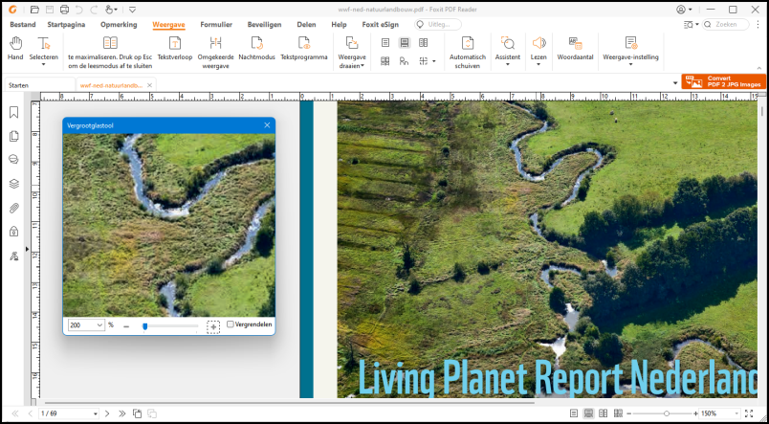Open the Bestand menu

point(23,25)
